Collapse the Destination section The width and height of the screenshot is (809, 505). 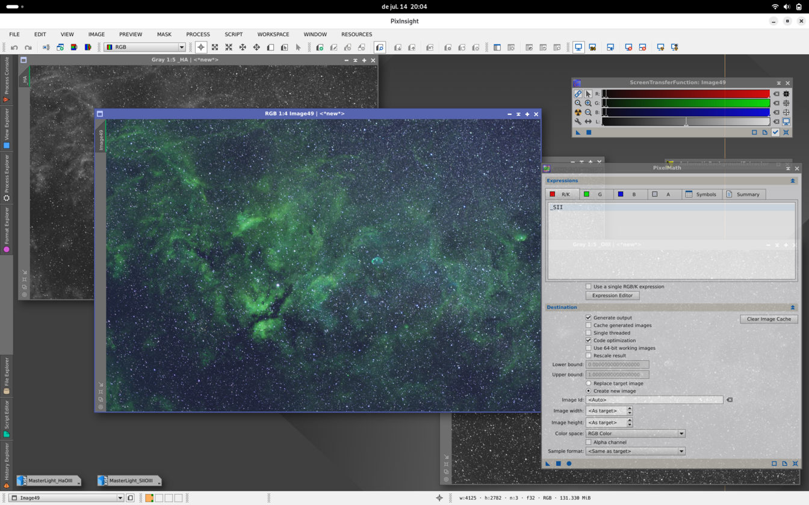click(792, 307)
